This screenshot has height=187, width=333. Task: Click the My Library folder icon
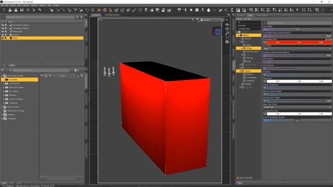[x=7, y=79]
